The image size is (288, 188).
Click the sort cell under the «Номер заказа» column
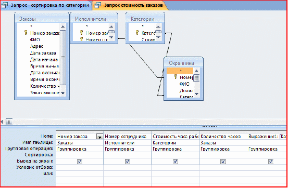pos(79,155)
